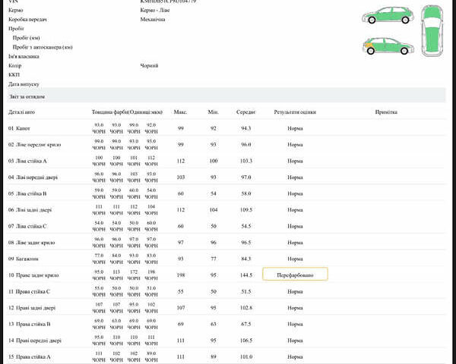Click the right-side car diagram with yellow fender
This screenshot has width=456, height=364.
pyautogui.click(x=388, y=45)
